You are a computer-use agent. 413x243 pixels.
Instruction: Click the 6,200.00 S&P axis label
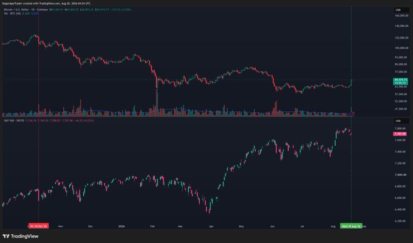click(401, 221)
